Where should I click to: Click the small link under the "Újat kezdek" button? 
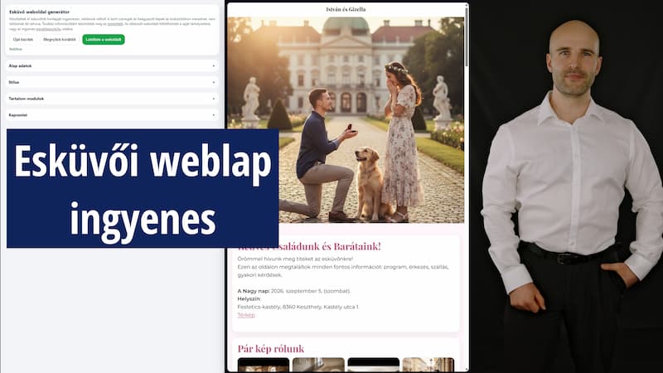coord(16,49)
